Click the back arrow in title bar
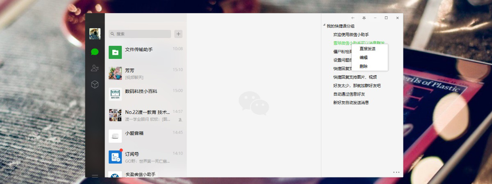Screen dimensions: 492x184 click(x=353, y=18)
